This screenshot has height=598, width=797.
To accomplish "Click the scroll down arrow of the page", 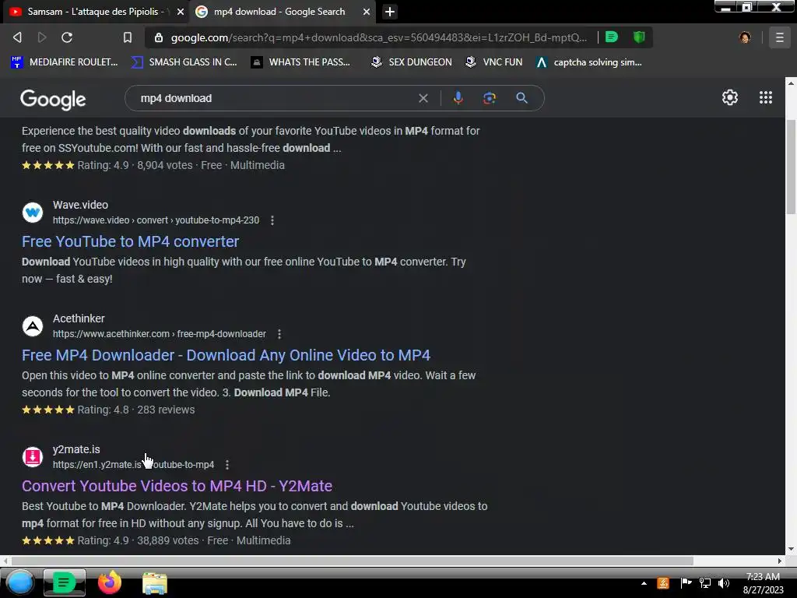I will [x=791, y=550].
